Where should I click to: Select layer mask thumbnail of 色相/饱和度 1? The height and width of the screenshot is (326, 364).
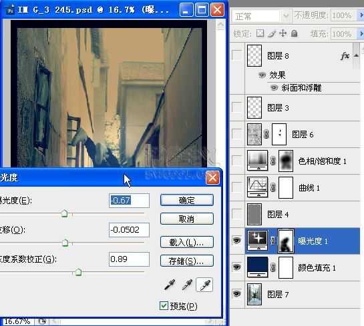286,161
